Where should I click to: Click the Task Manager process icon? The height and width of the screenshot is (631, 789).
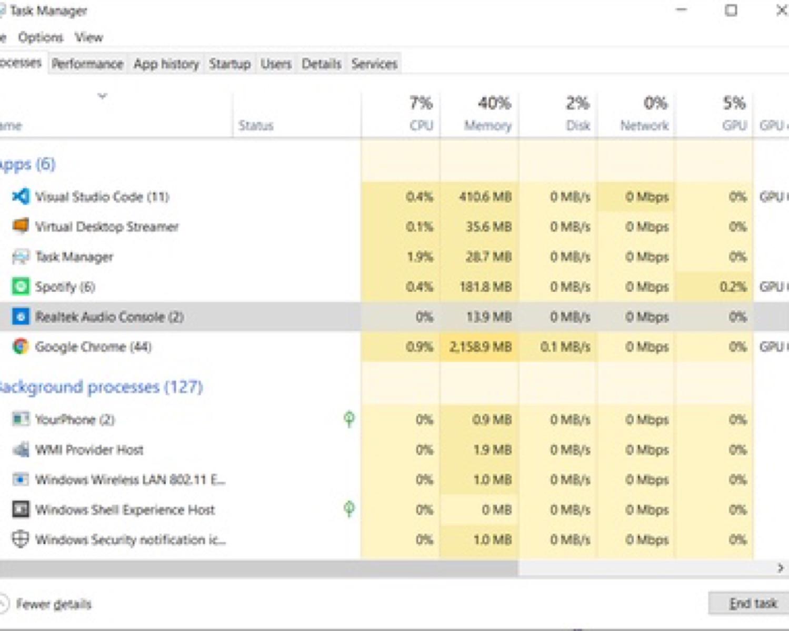[21, 257]
